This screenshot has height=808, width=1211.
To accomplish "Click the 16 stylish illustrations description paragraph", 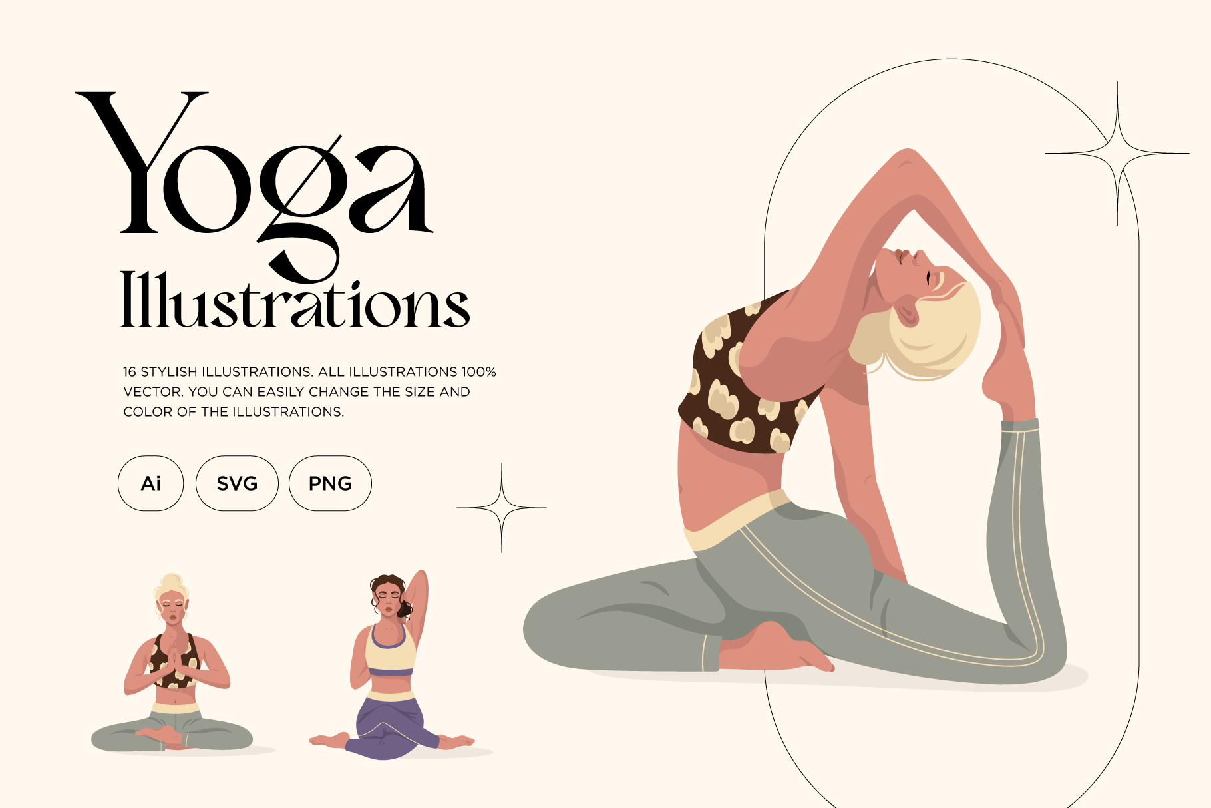I will pyautogui.click(x=309, y=391).
